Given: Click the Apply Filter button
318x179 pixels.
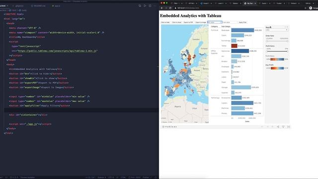Looking at the screenshot, I should [x=242, y=22].
